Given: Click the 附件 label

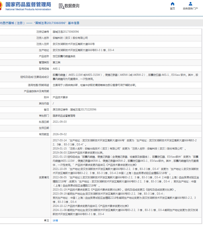Looking at the screenshot, I should pyautogui.click(x=47, y=97).
